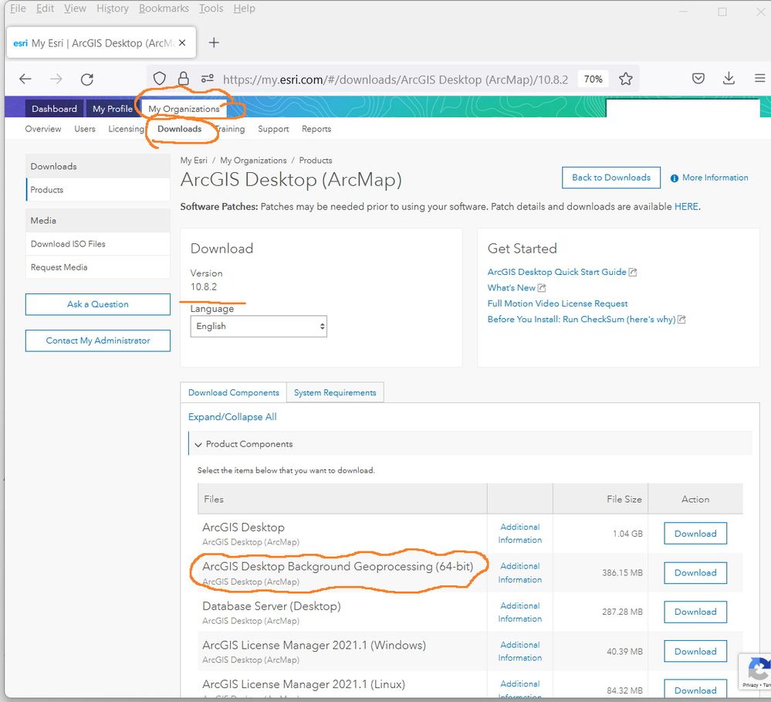Click My Organizations breadcrumb link
Screen dimensions: 771x702
coord(253,161)
